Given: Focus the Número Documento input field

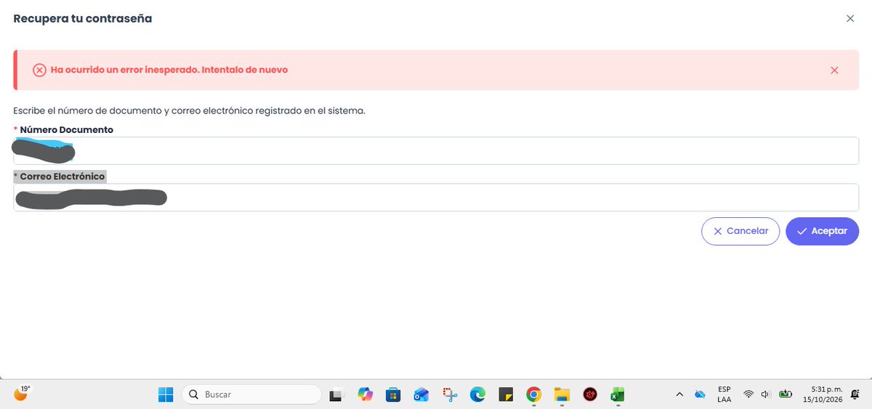Looking at the screenshot, I should tap(436, 150).
